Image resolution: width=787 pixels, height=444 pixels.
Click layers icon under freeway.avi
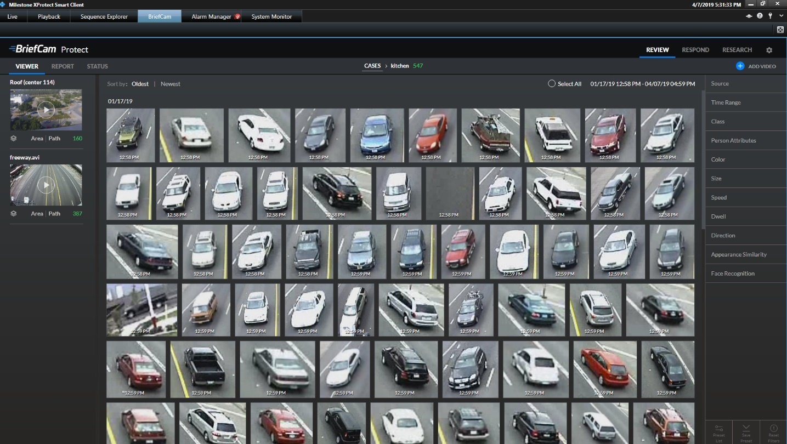point(14,213)
